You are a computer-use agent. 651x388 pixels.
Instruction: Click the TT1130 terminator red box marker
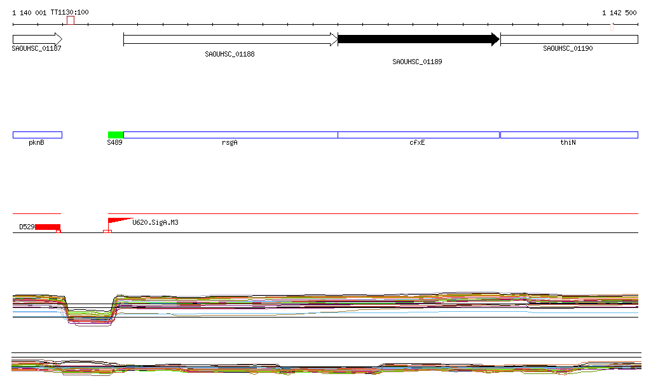point(71,20)
